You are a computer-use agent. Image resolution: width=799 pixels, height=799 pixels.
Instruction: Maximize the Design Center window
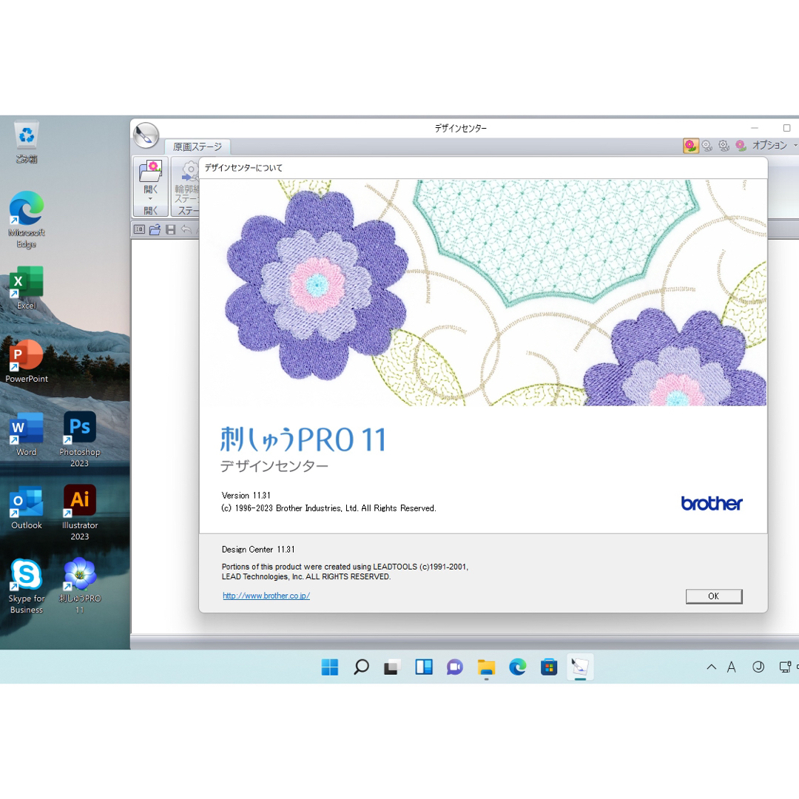point(786,128)
